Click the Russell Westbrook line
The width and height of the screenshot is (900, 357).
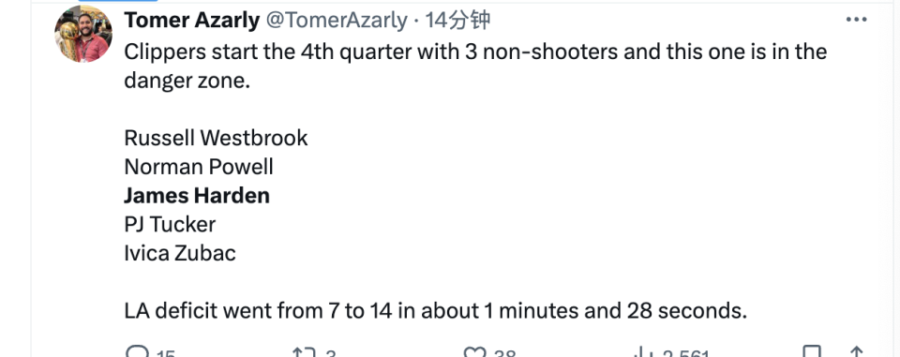216,138
